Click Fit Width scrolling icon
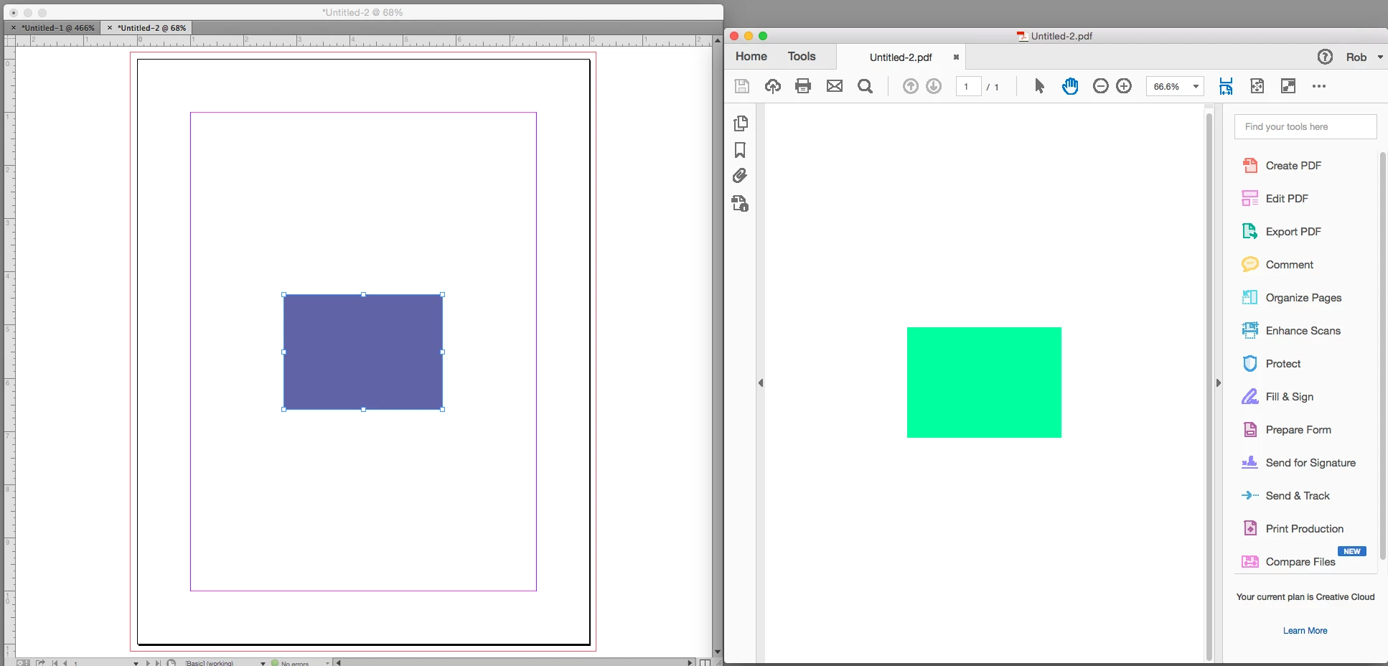Image resolution: width=1388 pixels, height=666 pixels. [x=1226, y=87]
